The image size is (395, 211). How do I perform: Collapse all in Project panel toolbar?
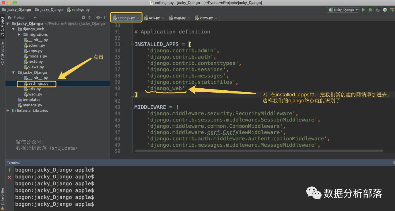(x=89, y=17)
